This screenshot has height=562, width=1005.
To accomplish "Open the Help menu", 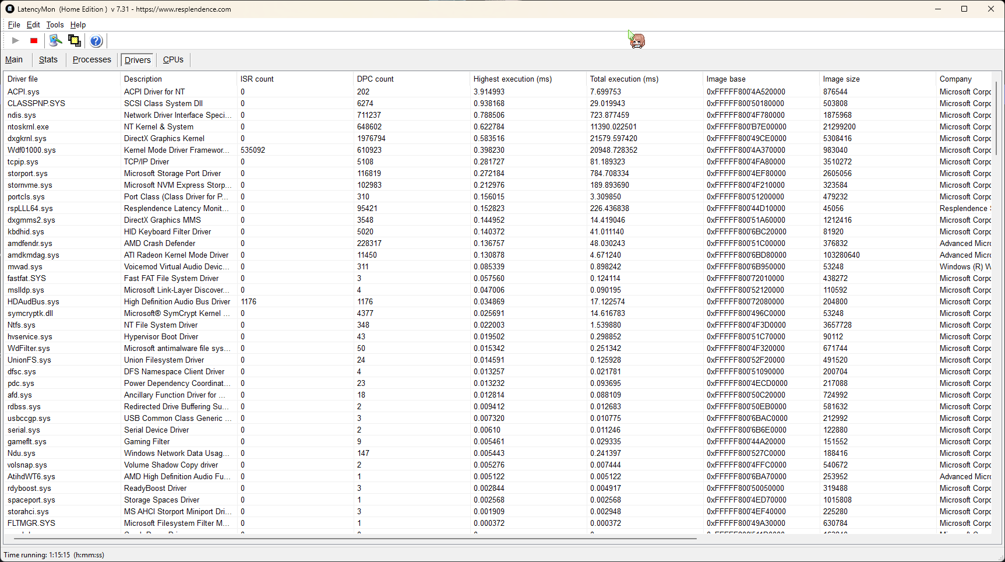I will (x=78, y=24).
